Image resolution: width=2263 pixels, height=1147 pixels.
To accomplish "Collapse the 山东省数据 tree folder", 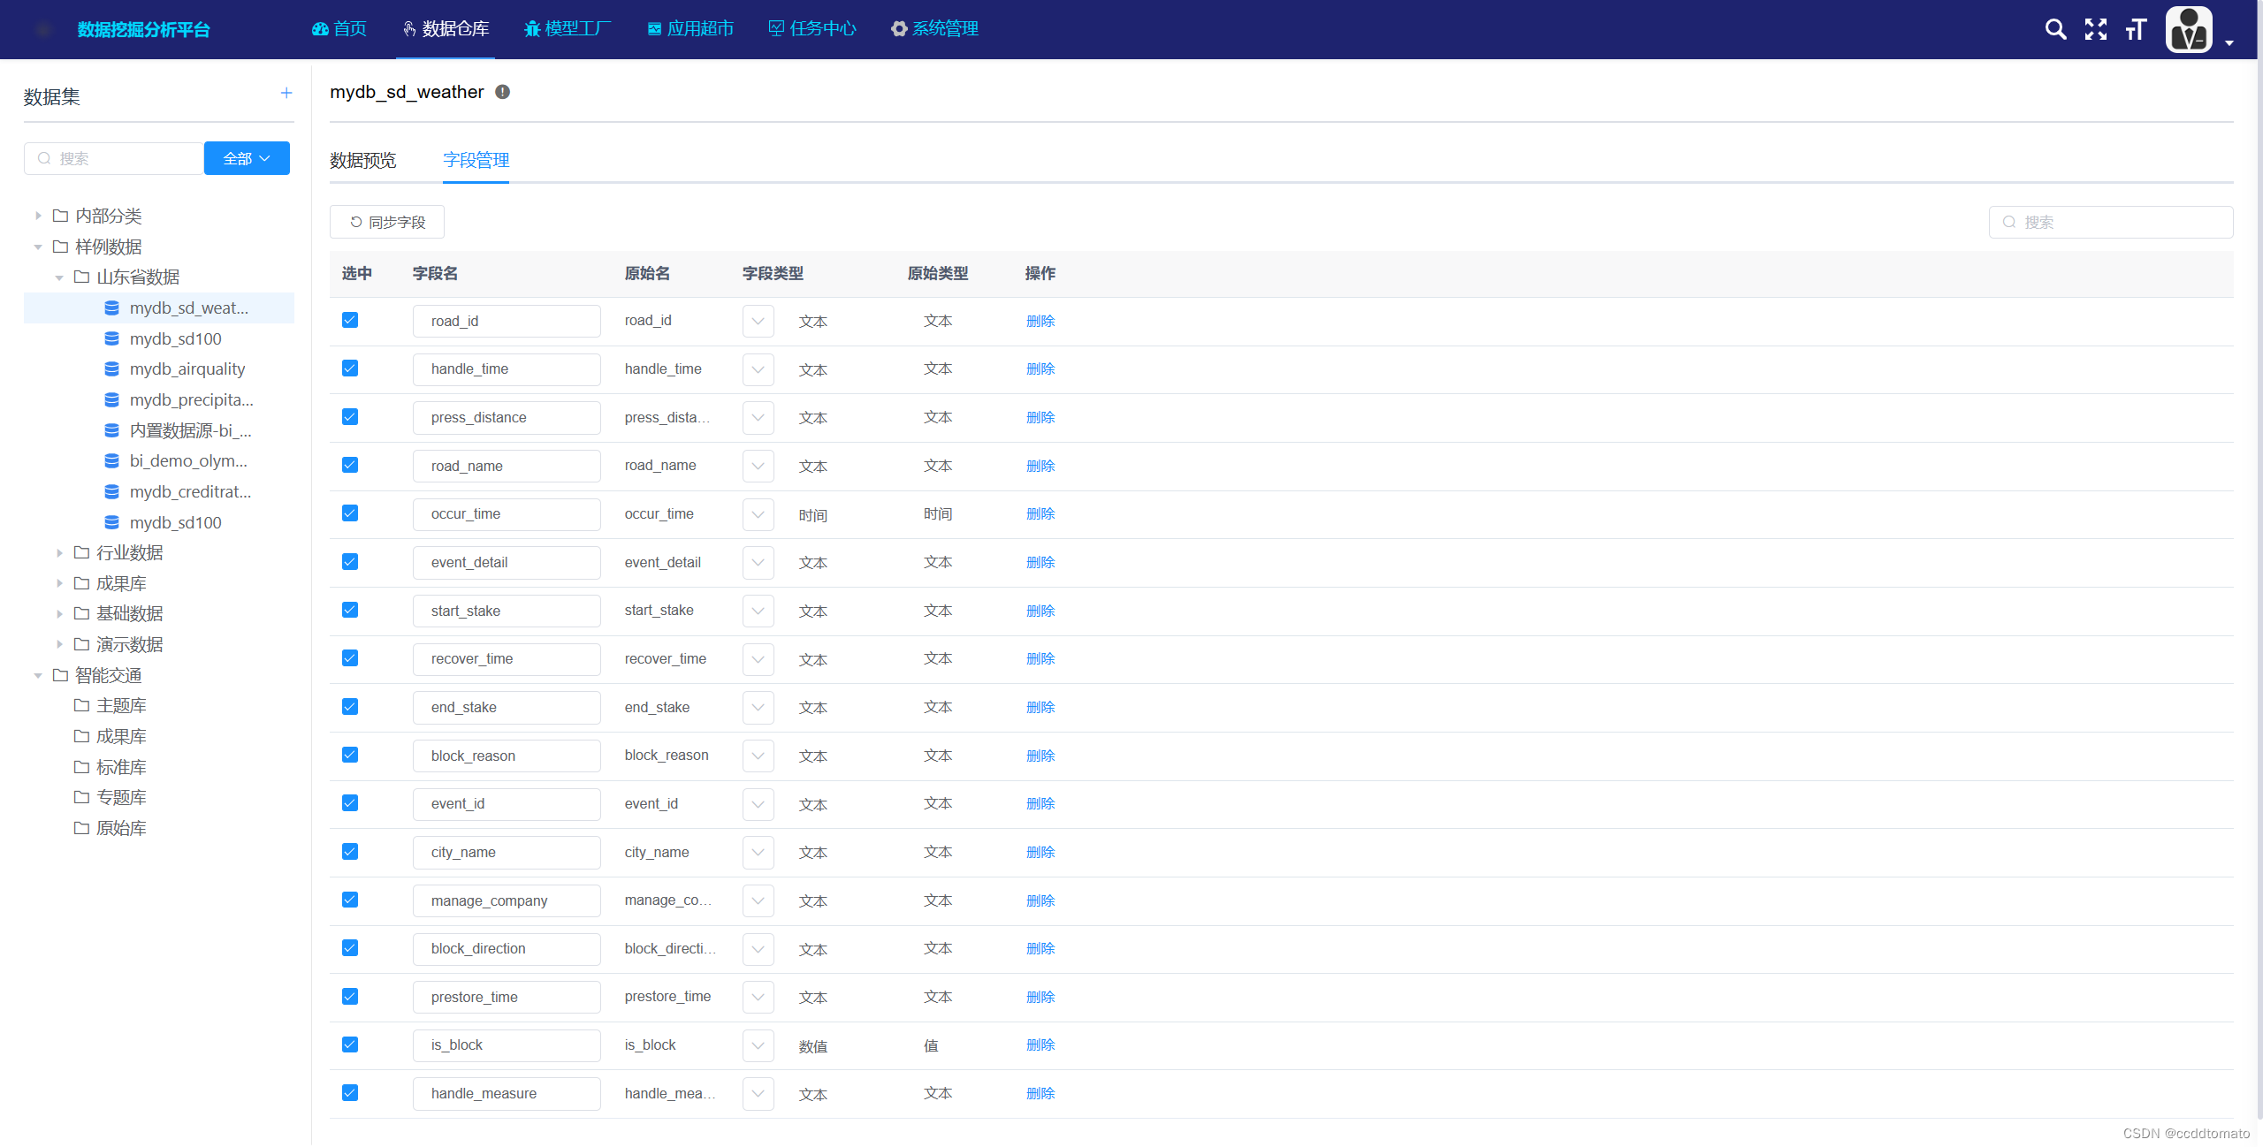I will 58,277.
